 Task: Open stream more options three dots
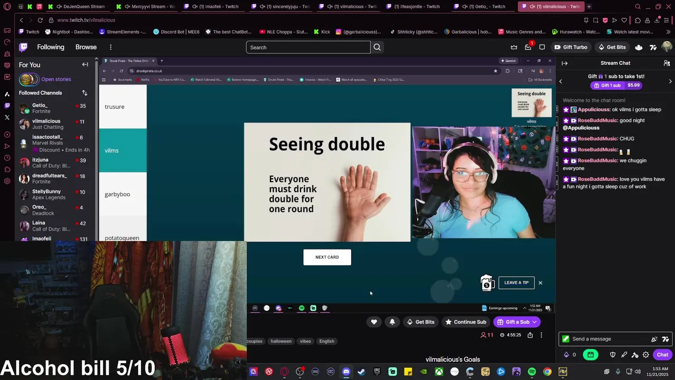541,335
